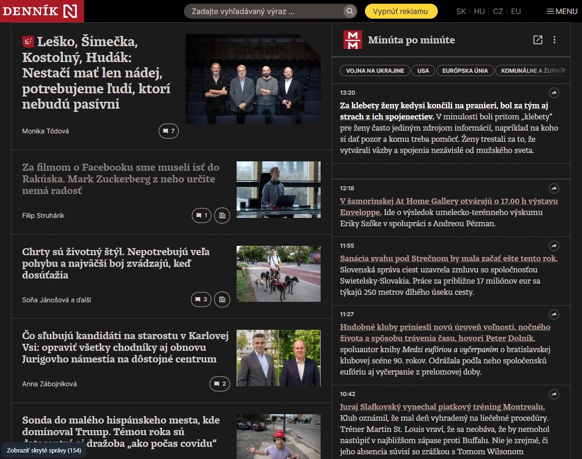
Task: Click the 10:42 timestamp
Action: pyautogui.click(x=347, y=394)
